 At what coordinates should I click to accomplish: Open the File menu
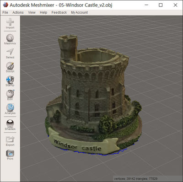coord(5,12)
